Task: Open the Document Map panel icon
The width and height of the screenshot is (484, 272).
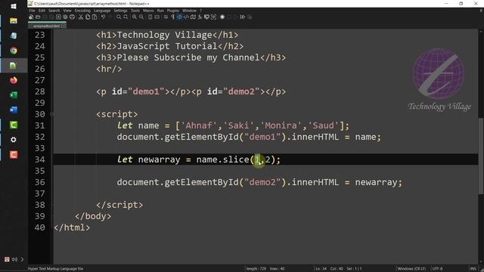Action: [193, 17]
